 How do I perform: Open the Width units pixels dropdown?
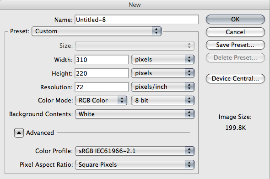click(163, 60)
